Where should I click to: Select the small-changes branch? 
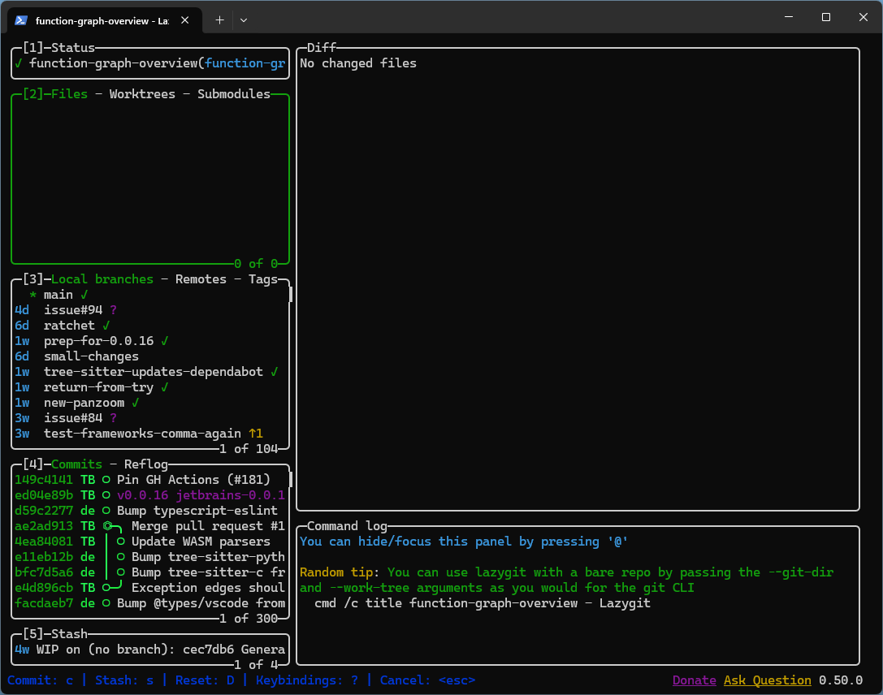pos(151,356)
